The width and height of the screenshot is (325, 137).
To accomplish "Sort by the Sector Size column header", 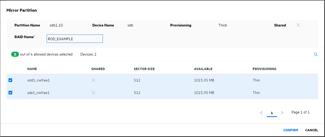I will click(144, 69).
